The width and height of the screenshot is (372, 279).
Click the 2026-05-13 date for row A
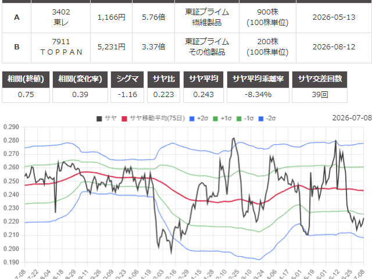pyautogui.click(x=334, y=17)
